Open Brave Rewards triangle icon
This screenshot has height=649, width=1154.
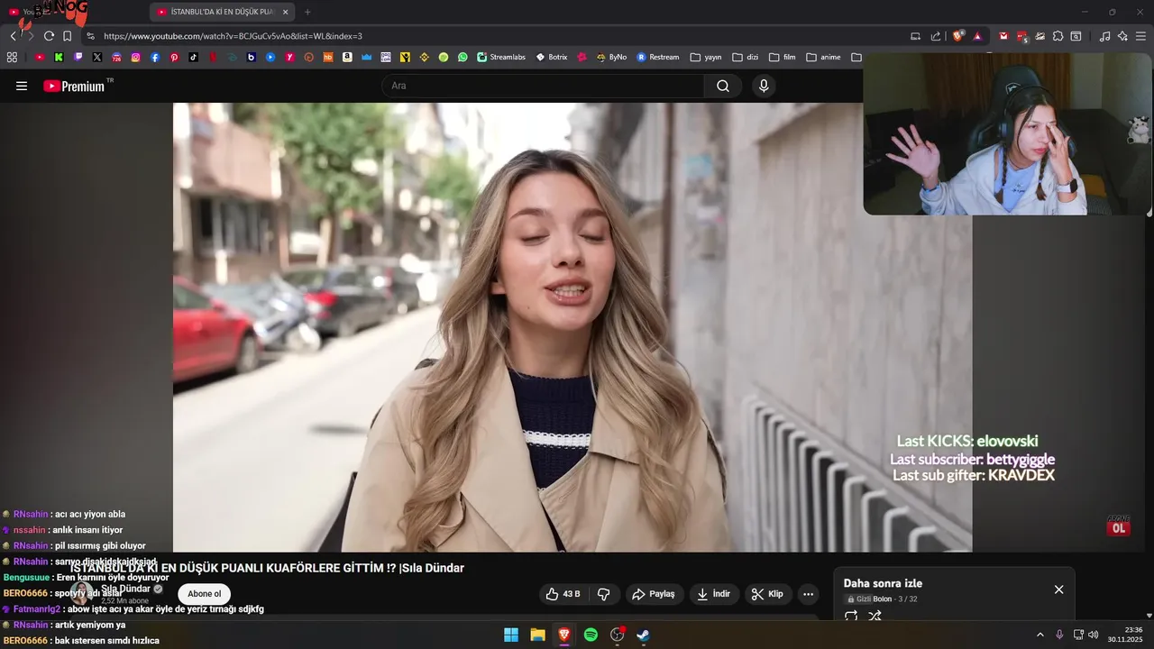[x=977, y=36]
